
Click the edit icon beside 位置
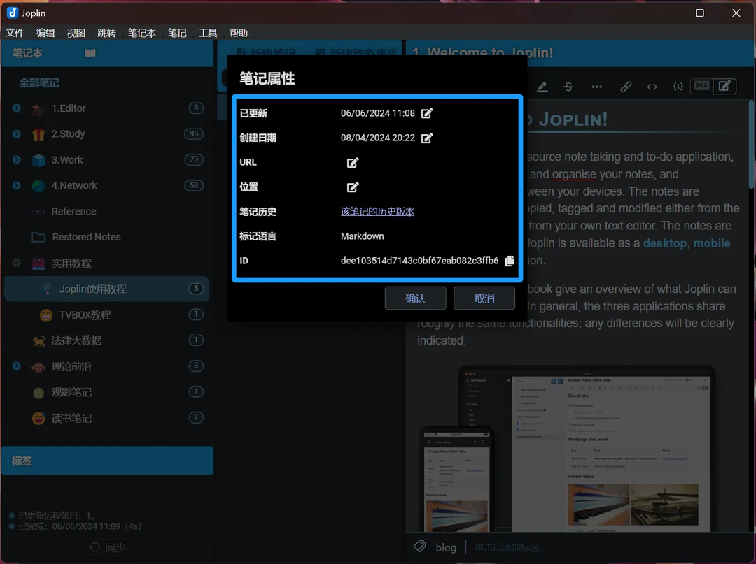tap(353, 187)
